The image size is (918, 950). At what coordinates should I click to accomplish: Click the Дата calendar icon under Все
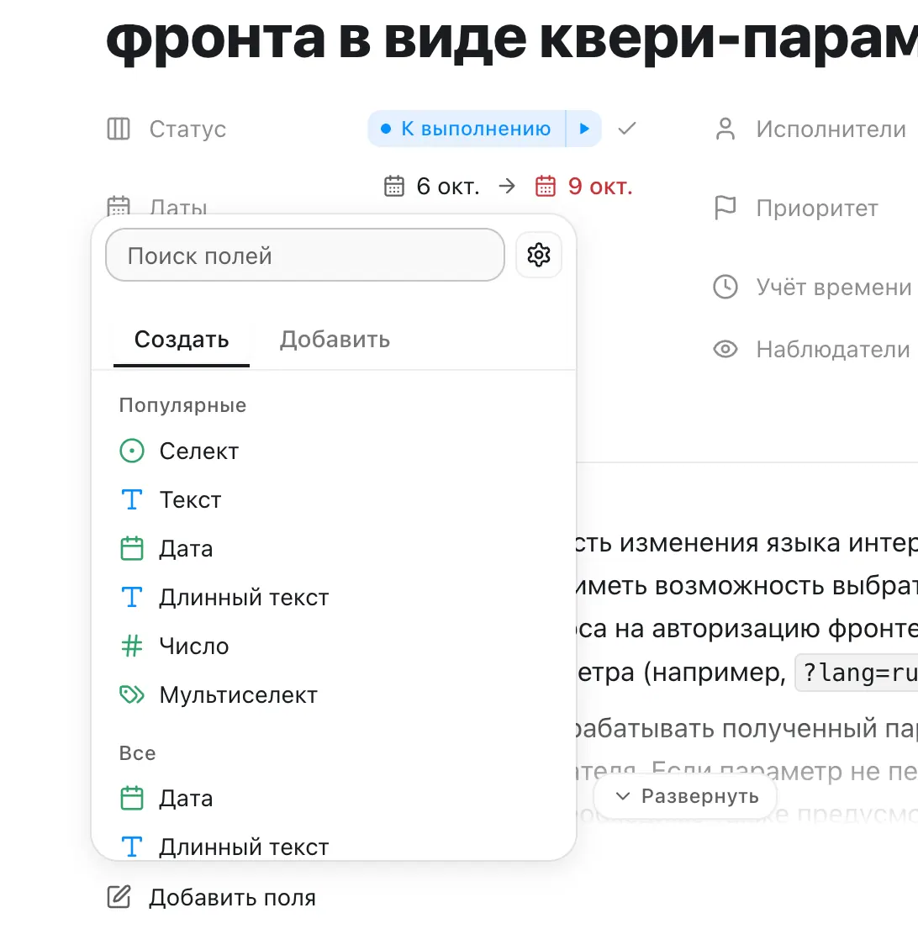(132, 798)
